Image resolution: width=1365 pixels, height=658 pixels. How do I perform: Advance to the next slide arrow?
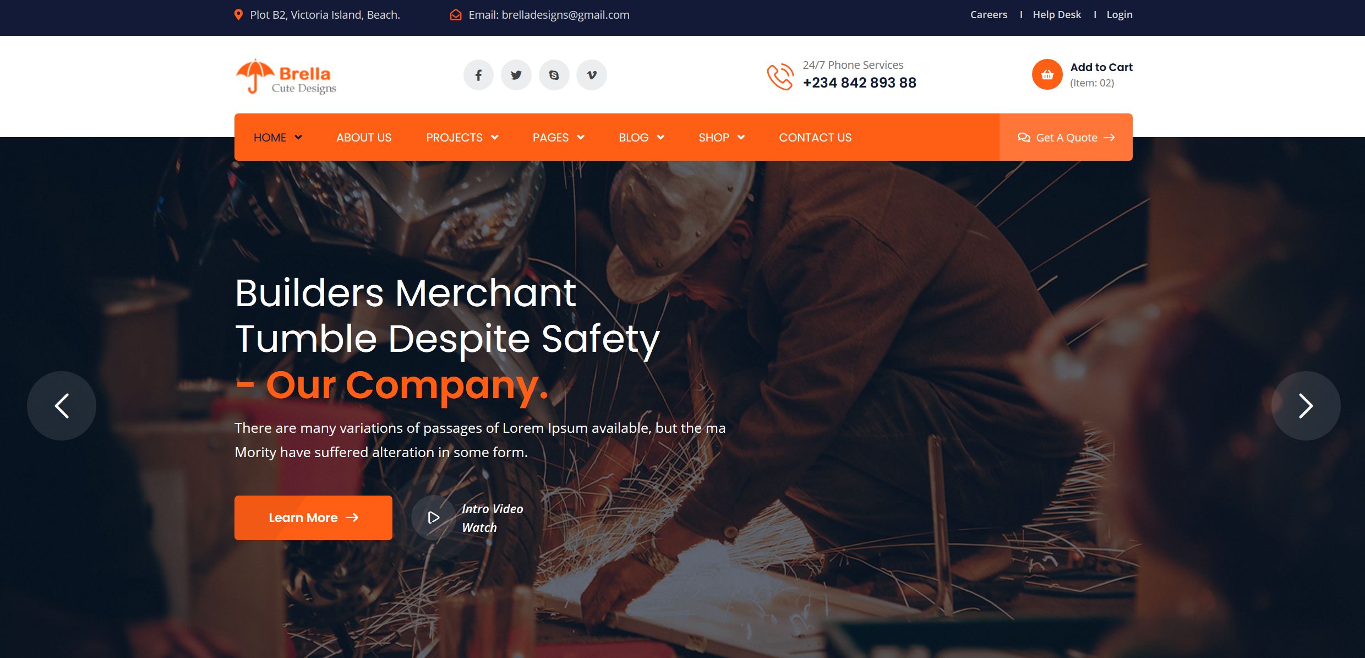tap(1306, 406)
